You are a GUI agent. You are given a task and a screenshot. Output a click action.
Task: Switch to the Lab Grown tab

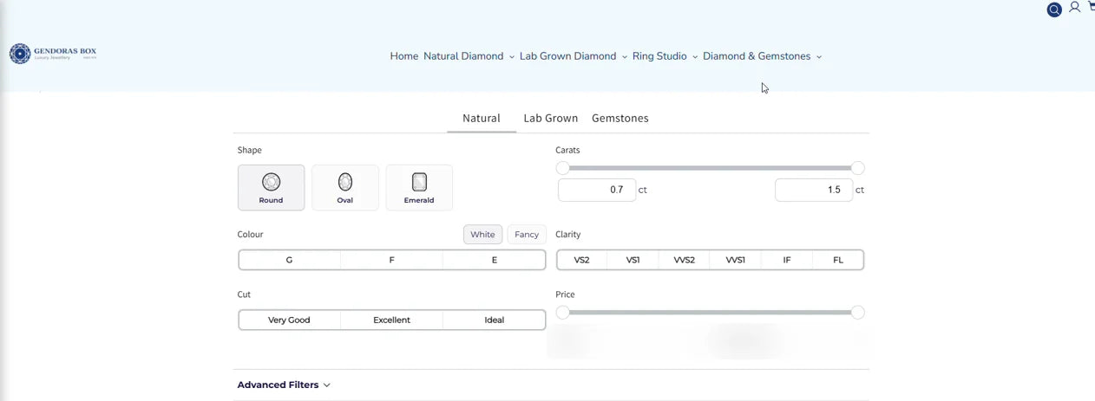[551, 119]
